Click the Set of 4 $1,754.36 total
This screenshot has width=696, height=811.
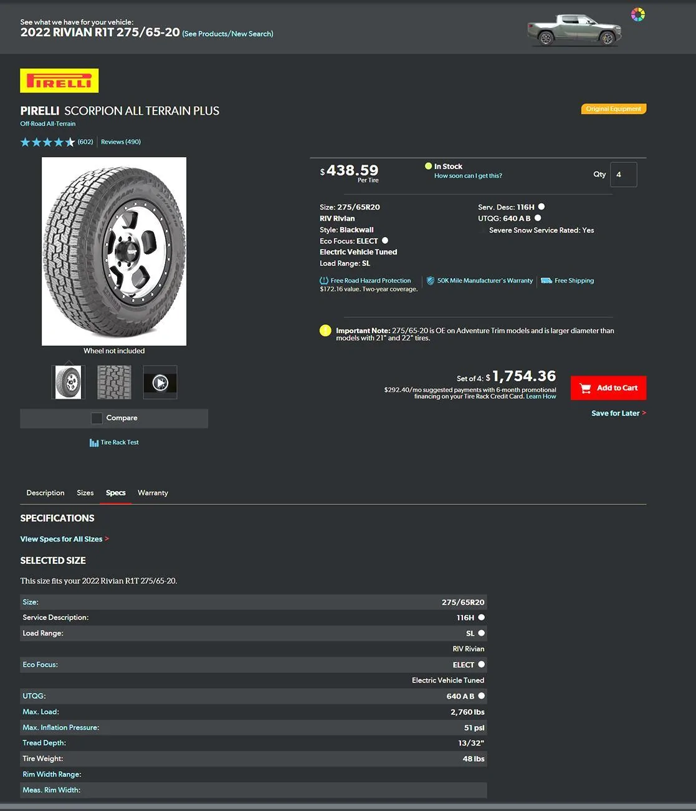tap(506, 376)
